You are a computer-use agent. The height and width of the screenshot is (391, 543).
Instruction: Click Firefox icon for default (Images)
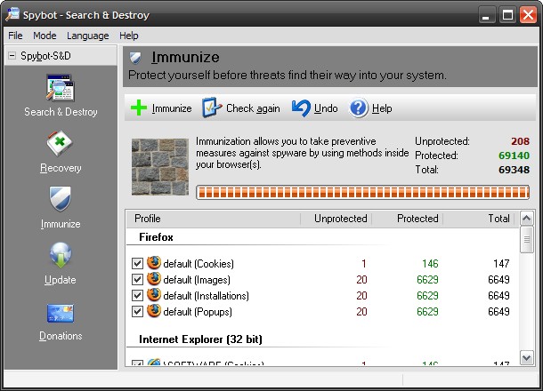154,279
